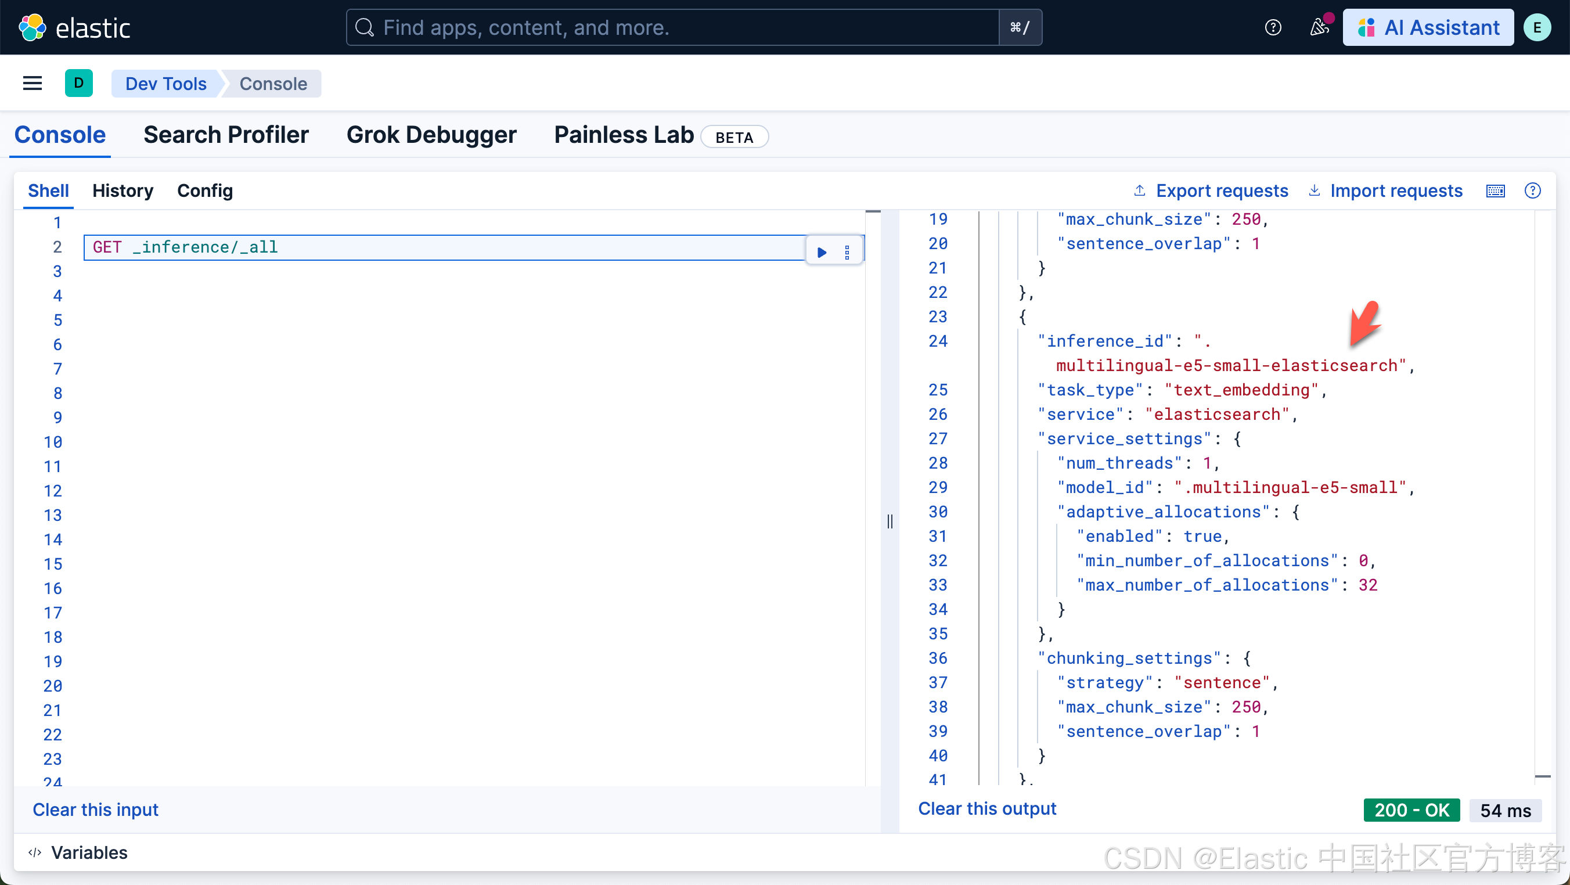Open the help menu icon in header

point(1273,27)
